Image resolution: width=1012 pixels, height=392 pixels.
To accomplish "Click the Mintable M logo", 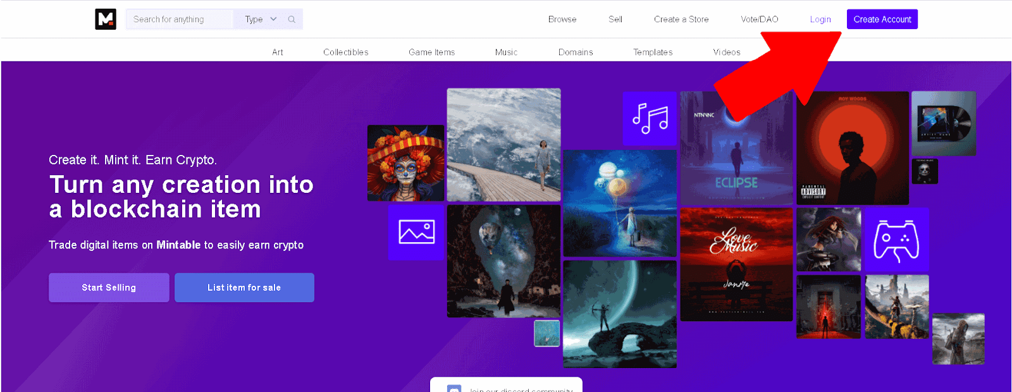I will click(106, 19).
